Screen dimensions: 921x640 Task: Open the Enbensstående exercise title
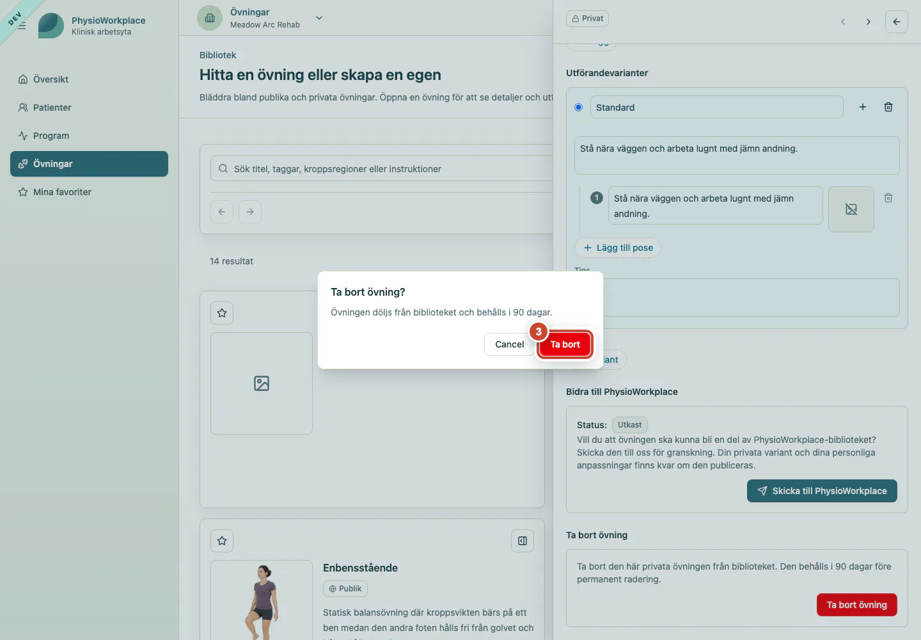click(x=360, y=568)
